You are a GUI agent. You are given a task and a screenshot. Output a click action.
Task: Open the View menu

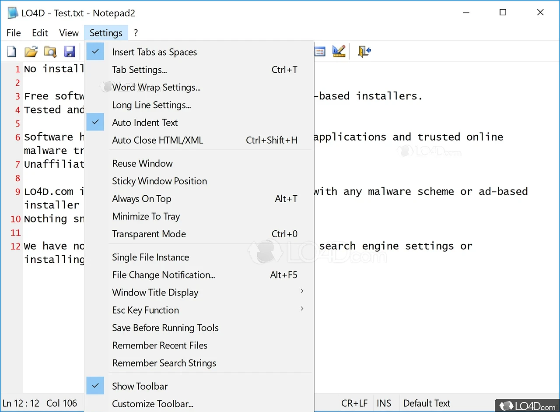tap(69, 33)
